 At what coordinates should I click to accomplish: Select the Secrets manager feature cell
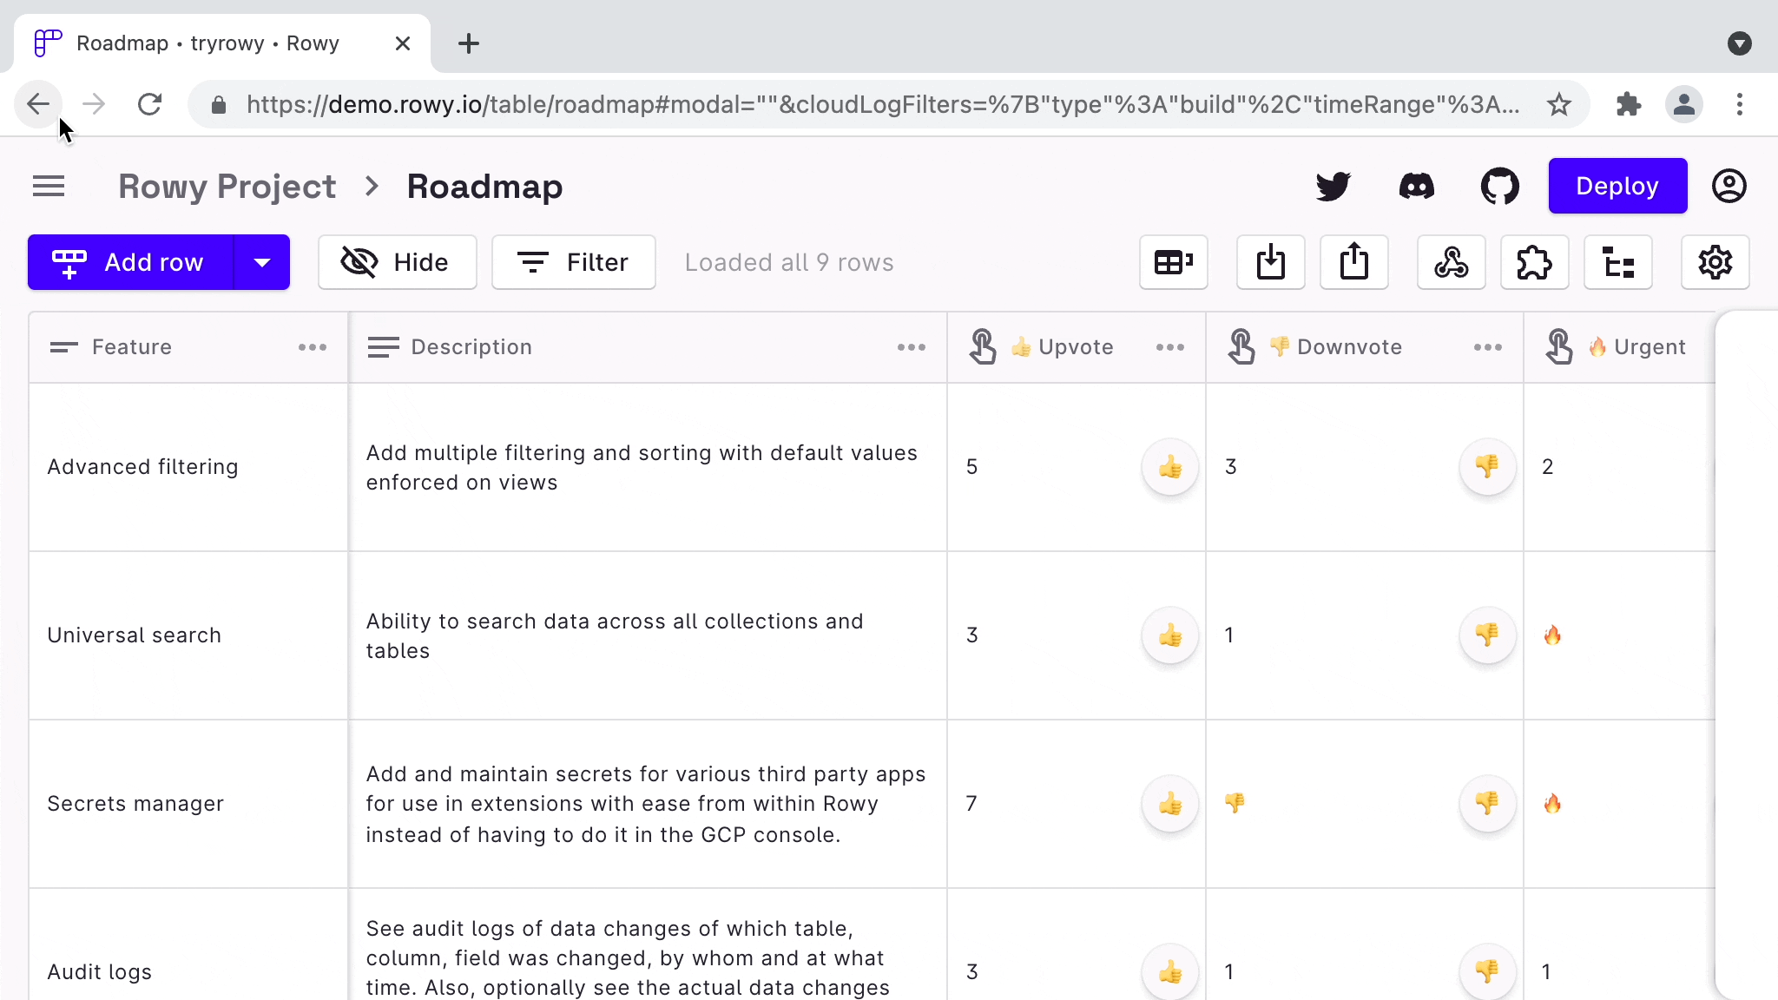click(x=188, y=804)
